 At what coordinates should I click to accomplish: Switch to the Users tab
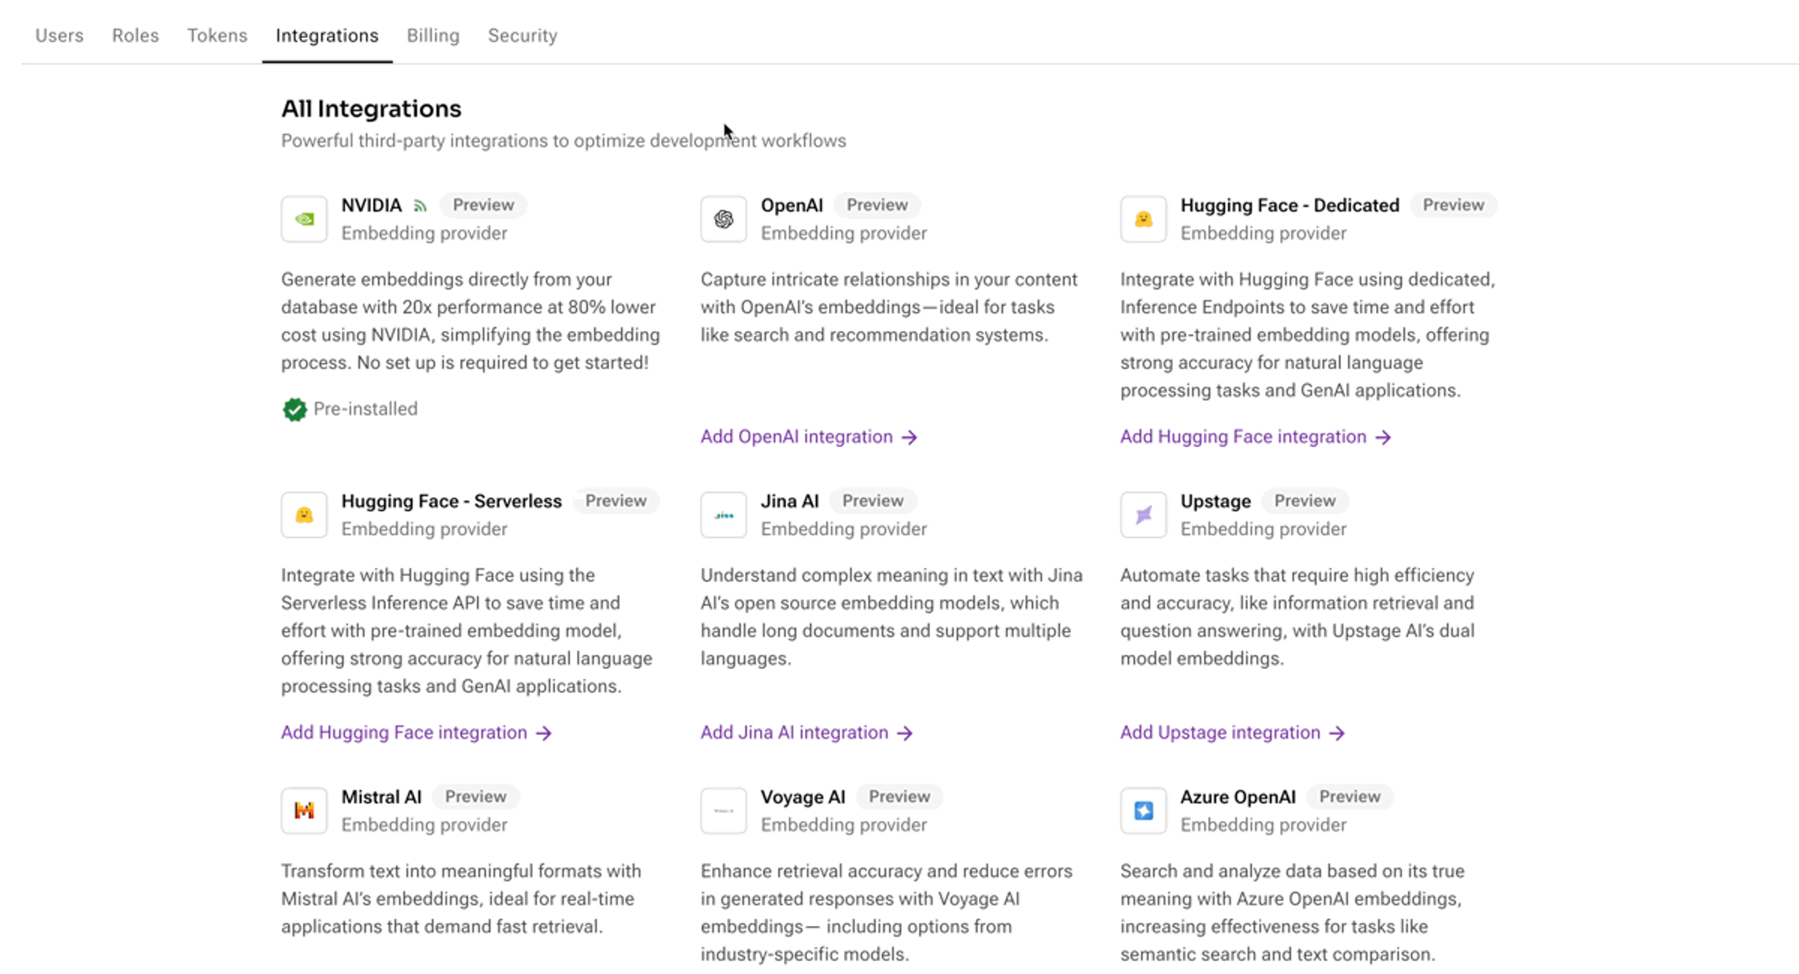point(59,36)
